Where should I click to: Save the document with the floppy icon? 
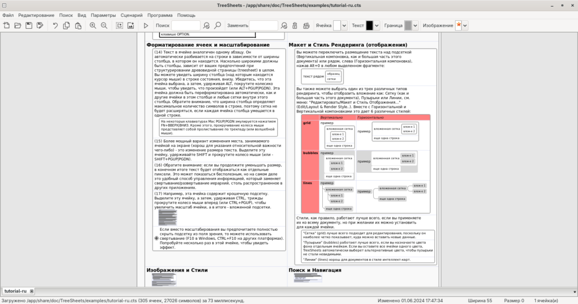(29, 25)
